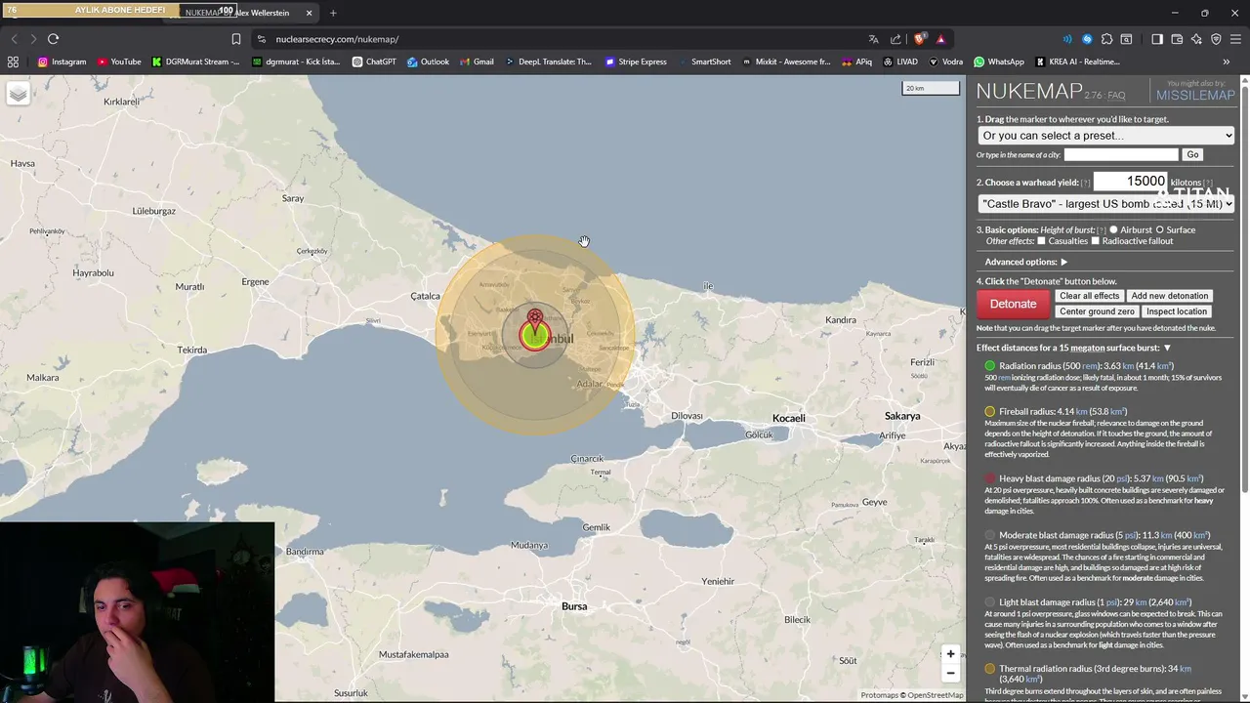Click the help [?] next to warhead yield

[1085, 183]
